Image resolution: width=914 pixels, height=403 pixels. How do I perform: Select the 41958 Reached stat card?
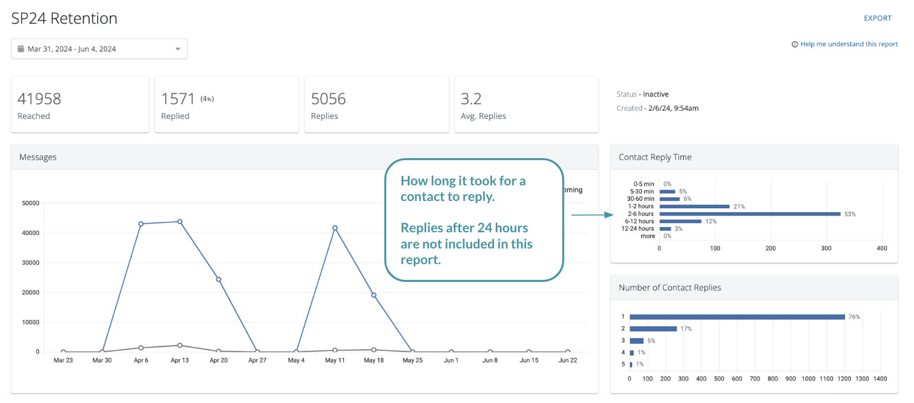[x=80, y=105]
